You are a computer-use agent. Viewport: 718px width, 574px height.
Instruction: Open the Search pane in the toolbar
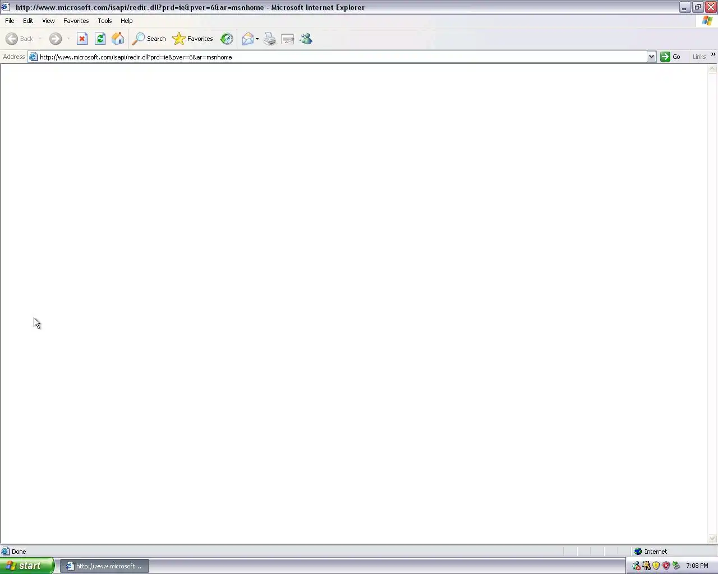pos(149,39)
